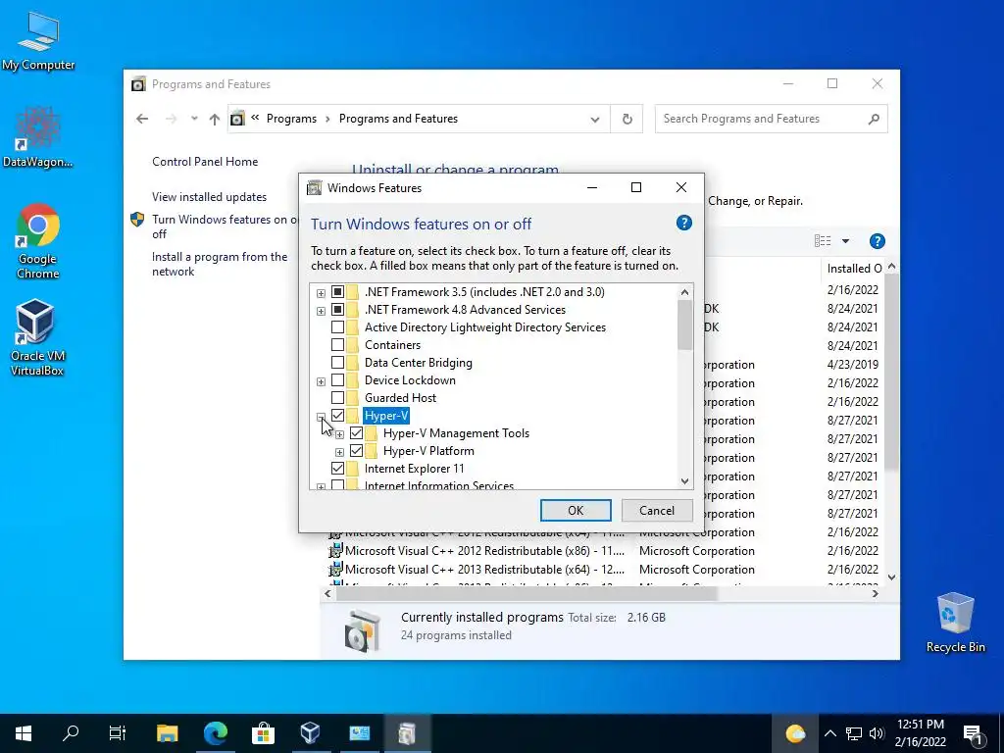Enable Device Lockdown checkbox

(337, 380)
